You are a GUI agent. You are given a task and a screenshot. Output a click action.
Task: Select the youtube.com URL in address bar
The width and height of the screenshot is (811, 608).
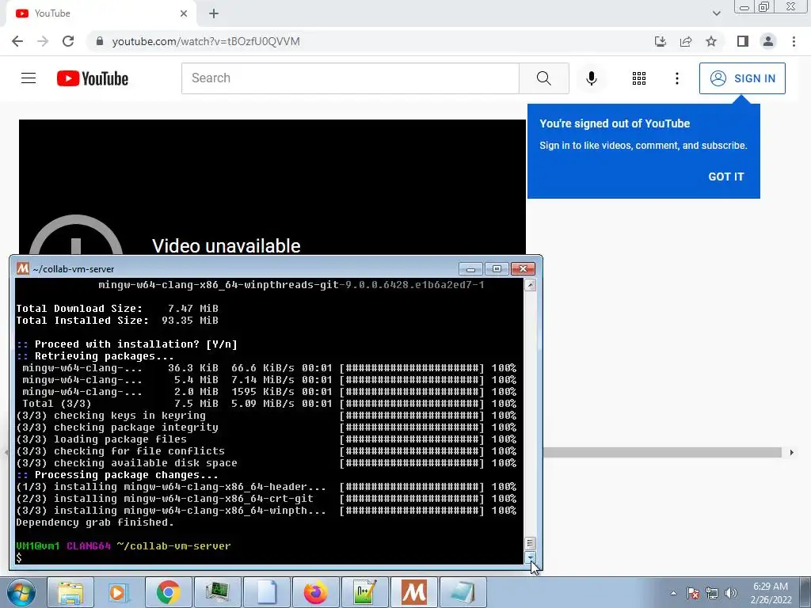pyautogui.click(x=206, y=41)
